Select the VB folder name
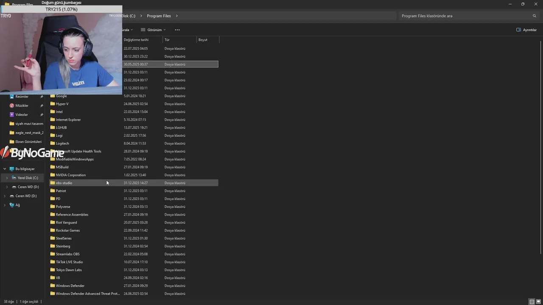This screenshot has height=305, width=543. 58,278
